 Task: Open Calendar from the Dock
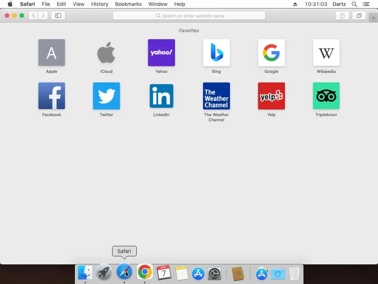pyautogui.click(x=164, y=273)
